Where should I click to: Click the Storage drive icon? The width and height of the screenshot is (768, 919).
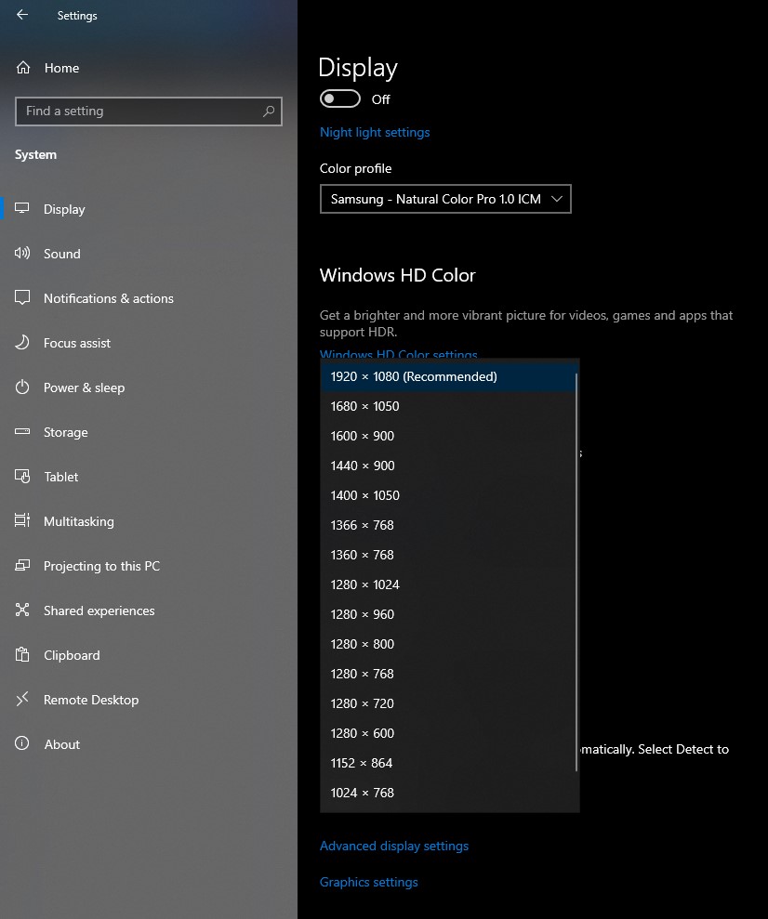[x=23, y=432]
